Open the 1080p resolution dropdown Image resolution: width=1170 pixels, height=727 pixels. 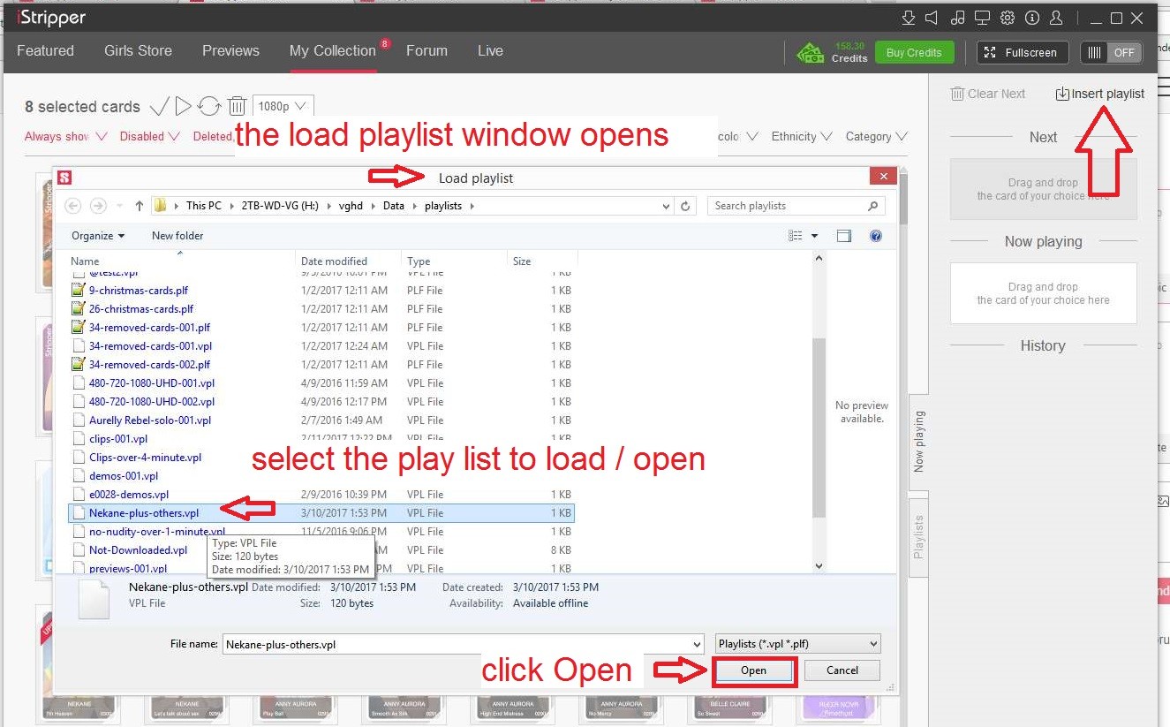[x=283, y=106]
